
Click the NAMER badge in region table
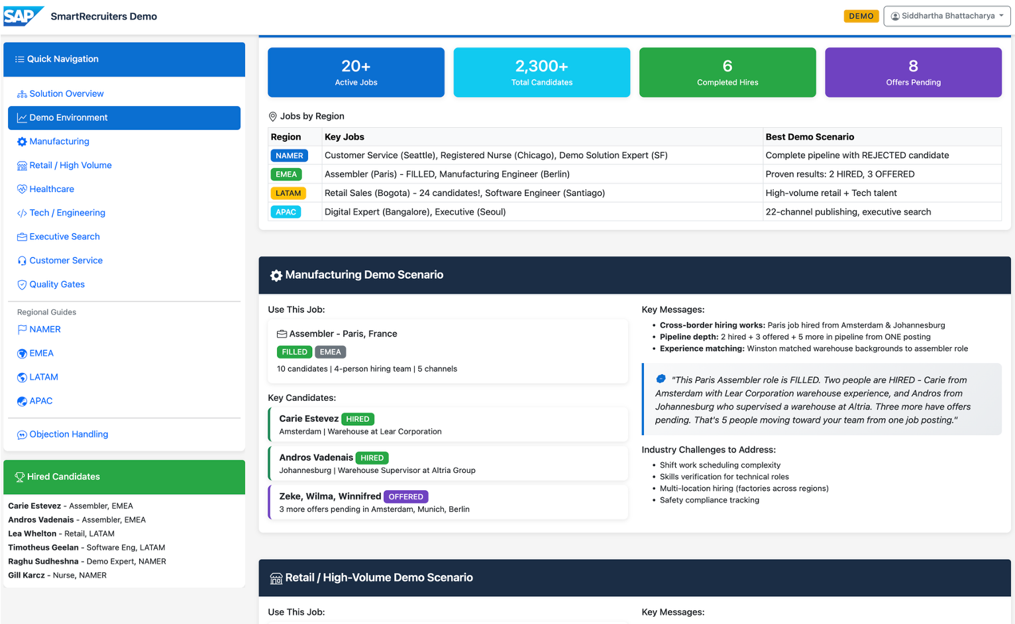point(290,156)
